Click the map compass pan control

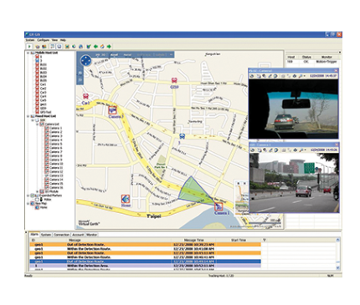(85, 61)
